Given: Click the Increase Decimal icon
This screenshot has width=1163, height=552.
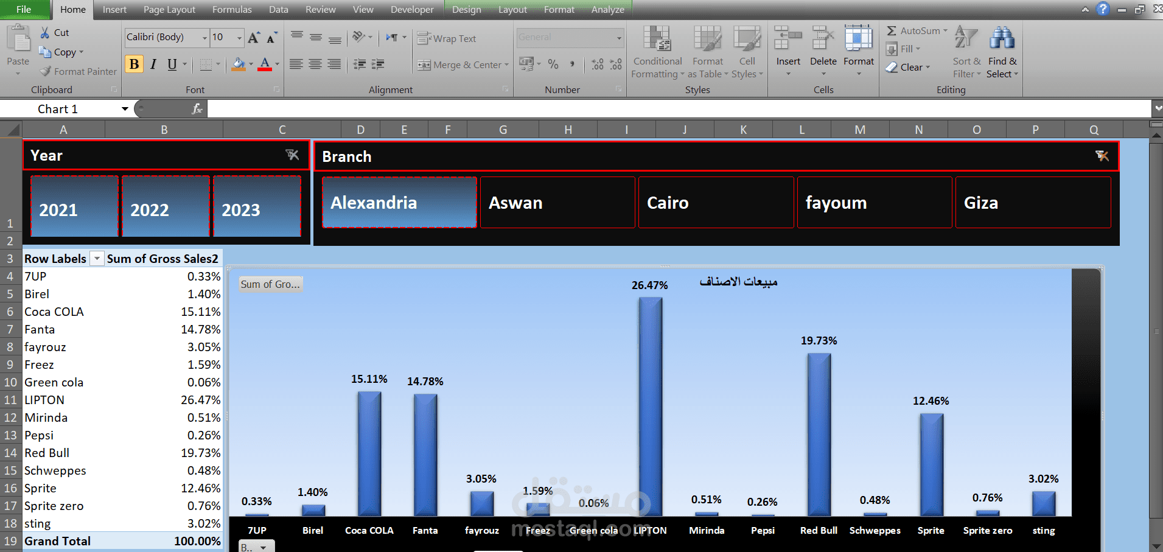Looking at the screenshot, I should 598,64.
